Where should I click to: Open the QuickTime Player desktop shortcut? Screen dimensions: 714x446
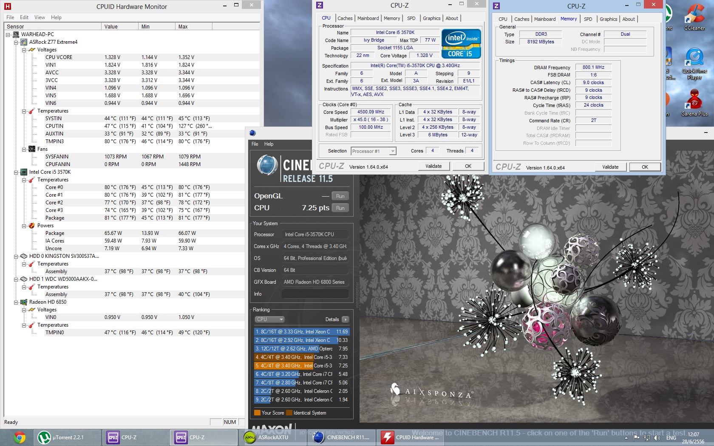click(694, 64)
